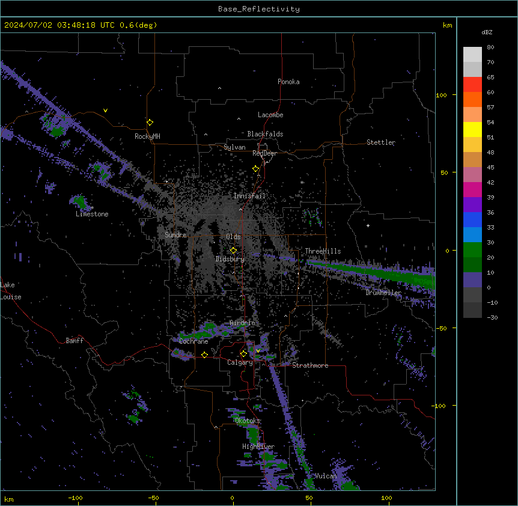Viewport: 518px width, 506px height.
Task: Select the Lacombe city label
Action: (270, 115)
